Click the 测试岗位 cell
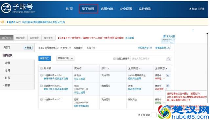Viewport: 210px width, 120px height. 132,100
